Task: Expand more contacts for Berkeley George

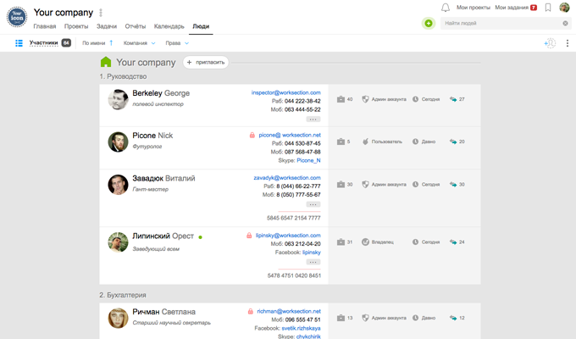Action: pyautogui.click(x=313, y=119)
